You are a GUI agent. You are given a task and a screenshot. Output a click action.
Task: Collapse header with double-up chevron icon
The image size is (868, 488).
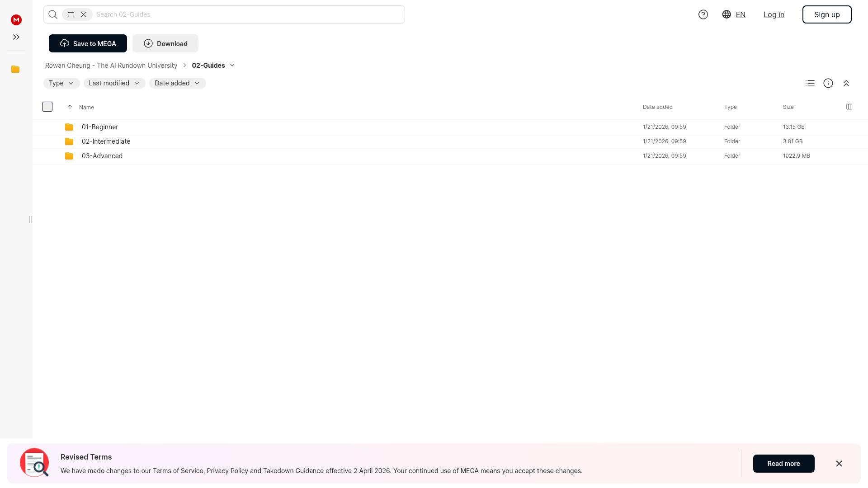tap(846, 83)
